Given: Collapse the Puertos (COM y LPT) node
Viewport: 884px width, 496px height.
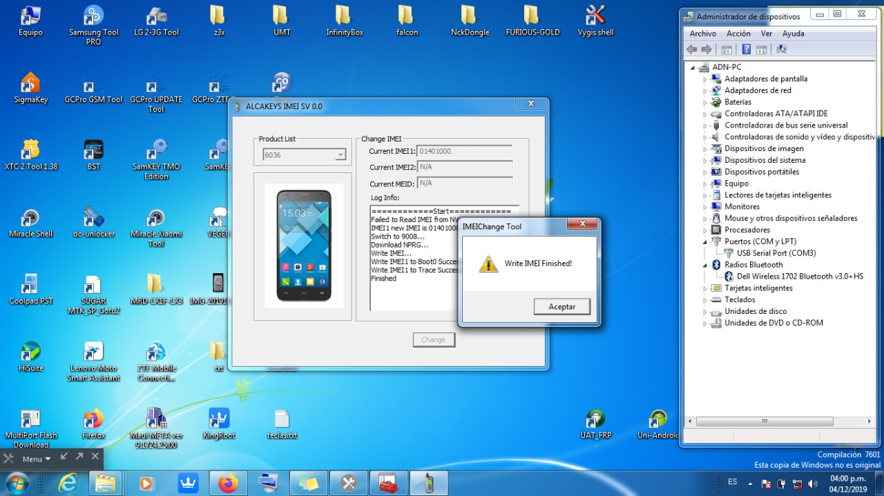Looking at the screenshot, I should 705,242.
